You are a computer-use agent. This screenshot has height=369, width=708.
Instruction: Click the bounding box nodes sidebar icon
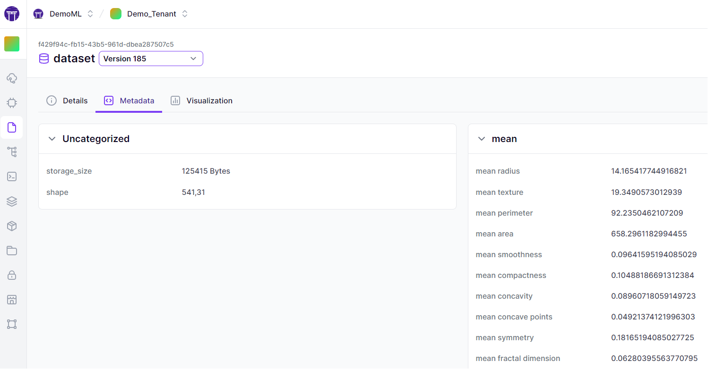(x=12, y=324)
